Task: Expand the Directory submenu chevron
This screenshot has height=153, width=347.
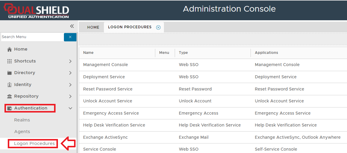Action: 70,73
